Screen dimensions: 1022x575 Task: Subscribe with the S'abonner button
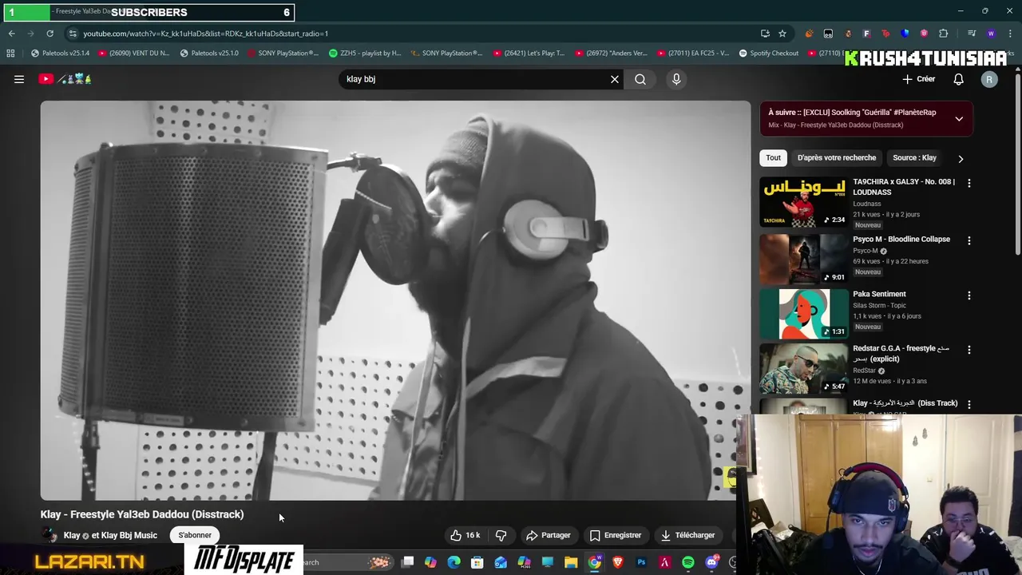coord(195,535)
